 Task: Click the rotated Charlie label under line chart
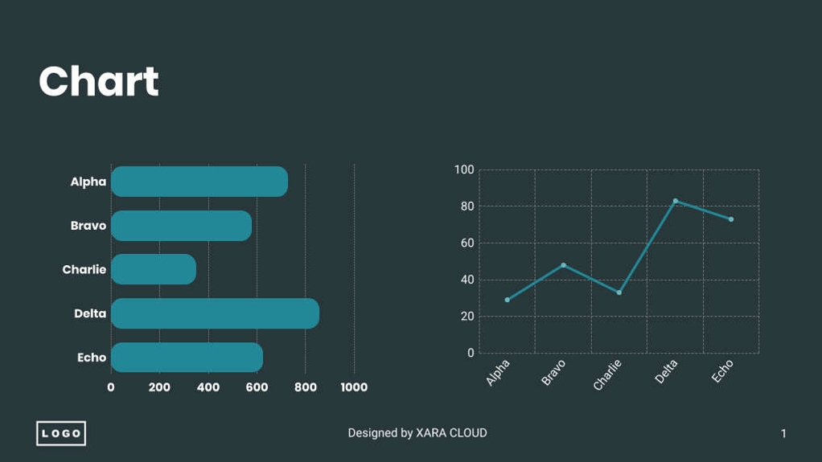point(608,374)
